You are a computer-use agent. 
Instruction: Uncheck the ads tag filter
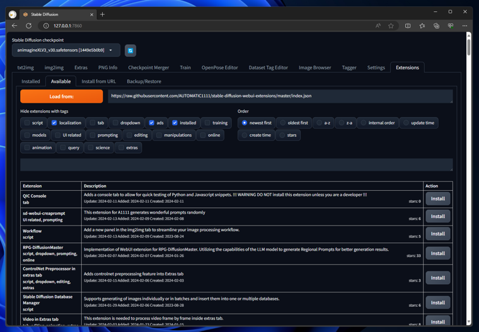pos(151,123)
